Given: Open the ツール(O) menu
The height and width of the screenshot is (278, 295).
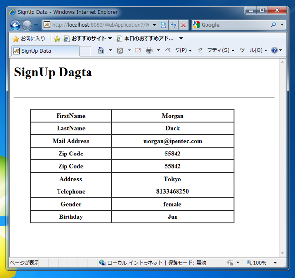Looking at the screenshot, I should click(253, 50).
